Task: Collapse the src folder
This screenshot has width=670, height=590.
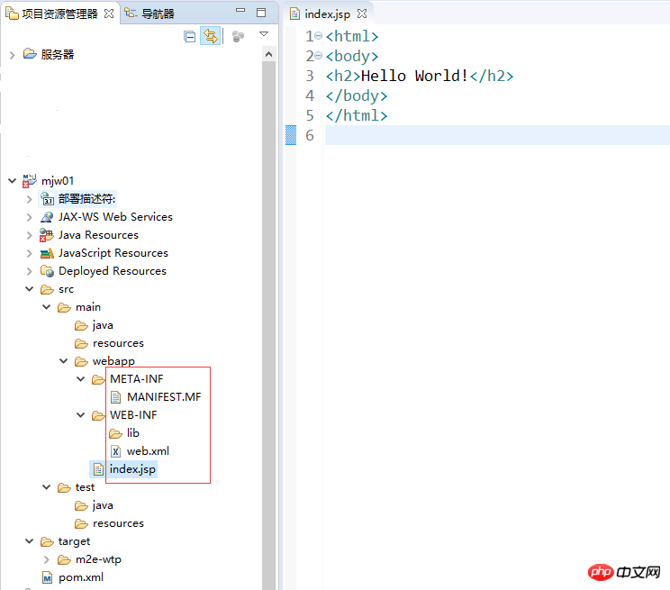Action: tap(29, 289)
